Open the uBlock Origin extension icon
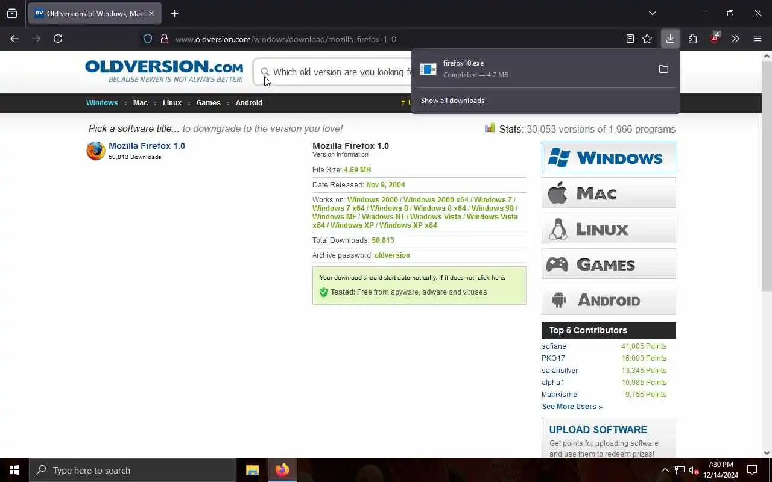 point(714,38)
